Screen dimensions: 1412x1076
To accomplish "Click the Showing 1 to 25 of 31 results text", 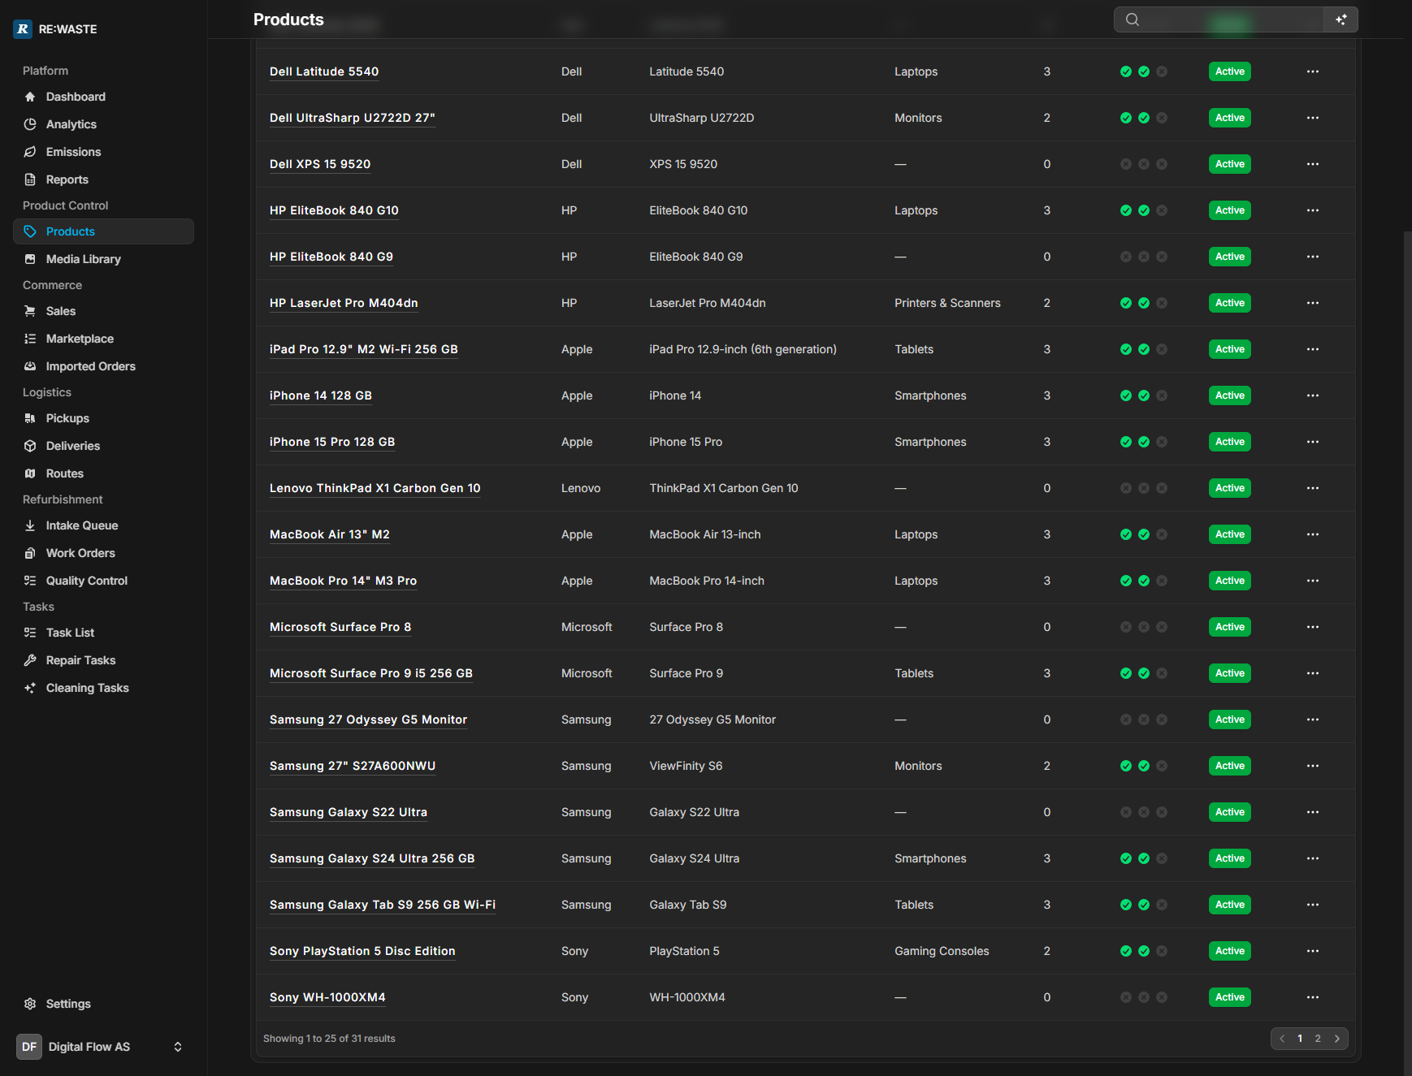I will (x=329, y=1039).
